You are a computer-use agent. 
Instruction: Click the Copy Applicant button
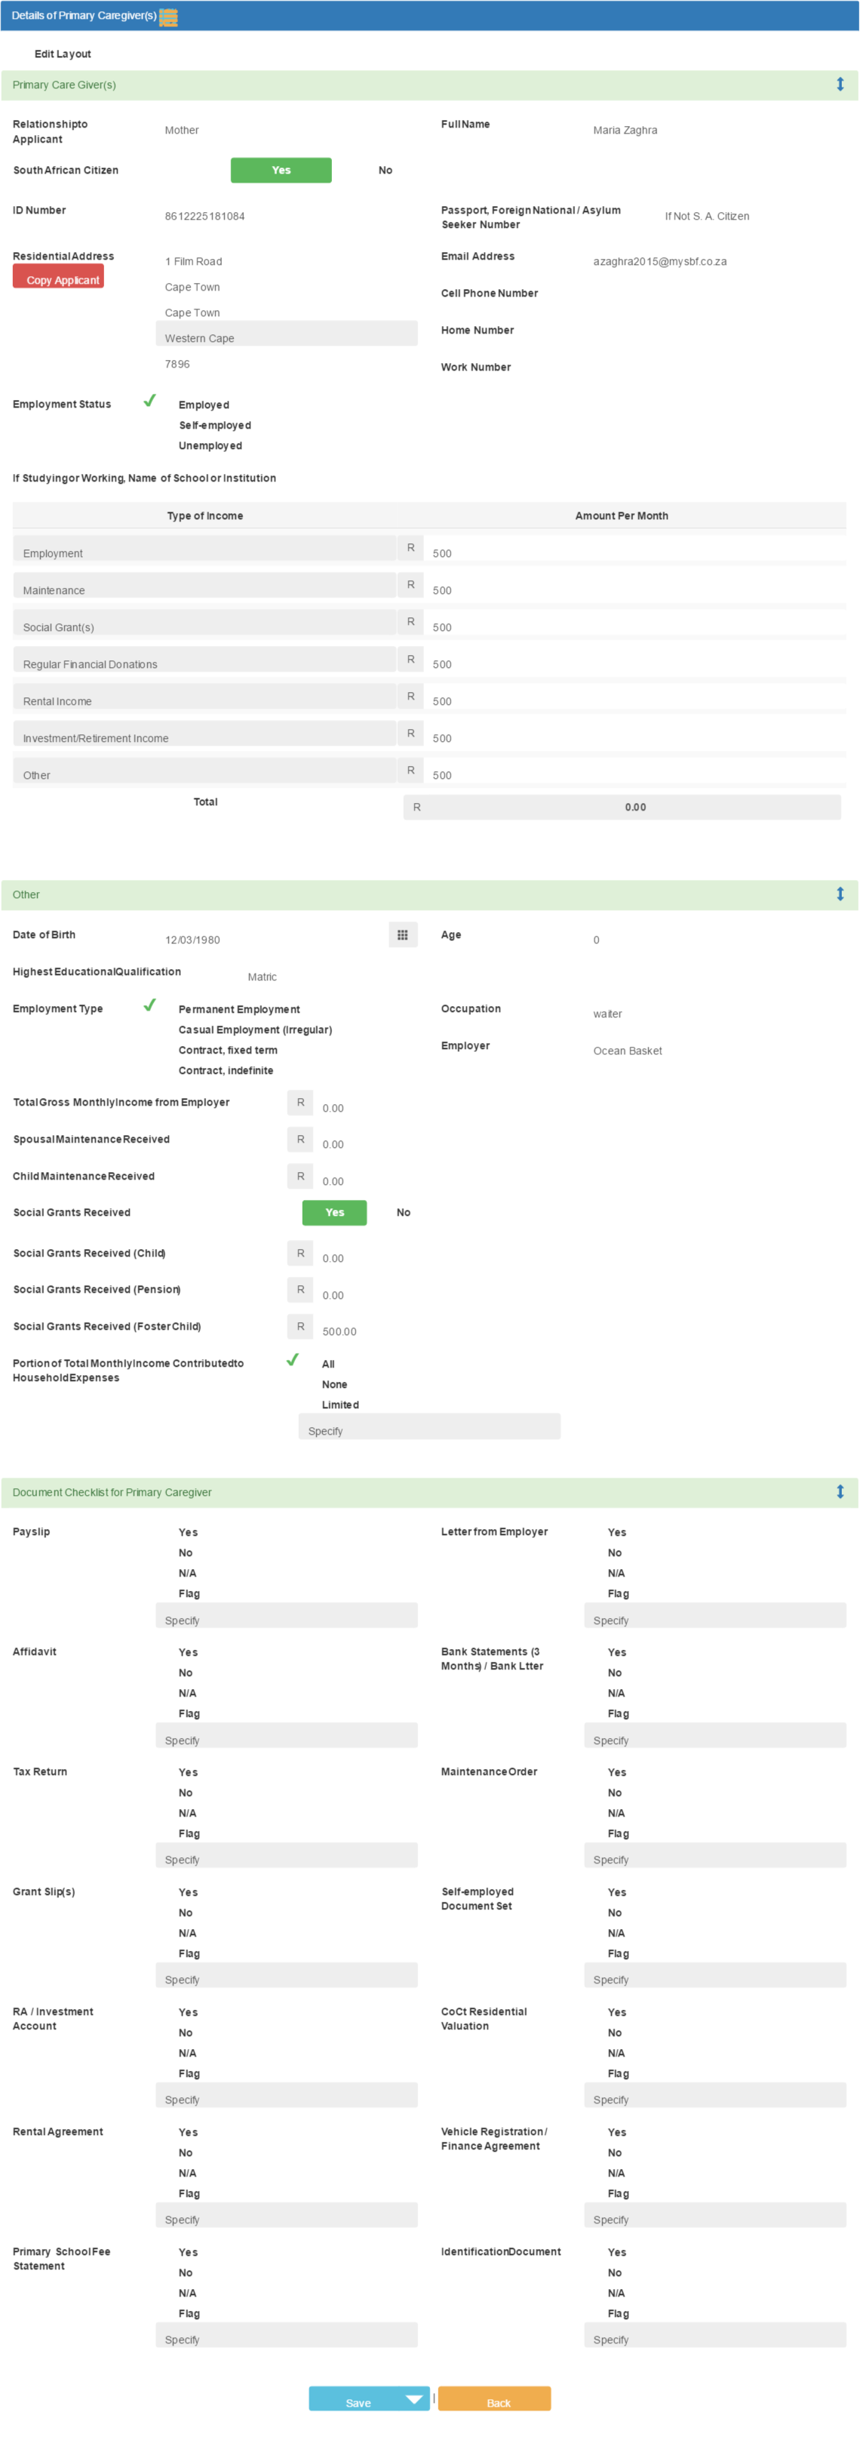click(x=58, y=278)
